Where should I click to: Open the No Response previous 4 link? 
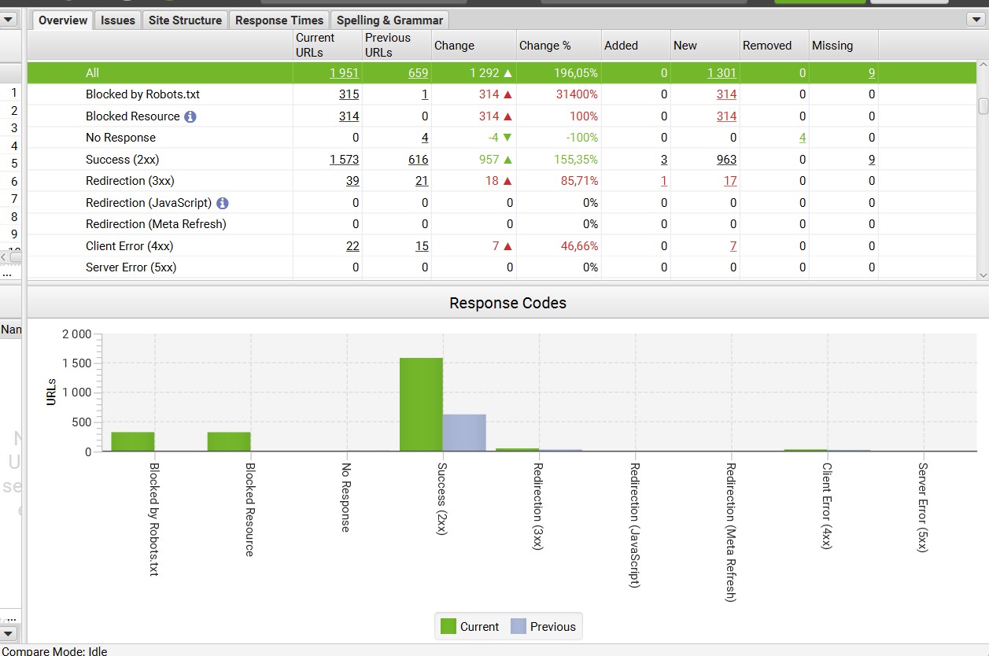click(425, 138)
